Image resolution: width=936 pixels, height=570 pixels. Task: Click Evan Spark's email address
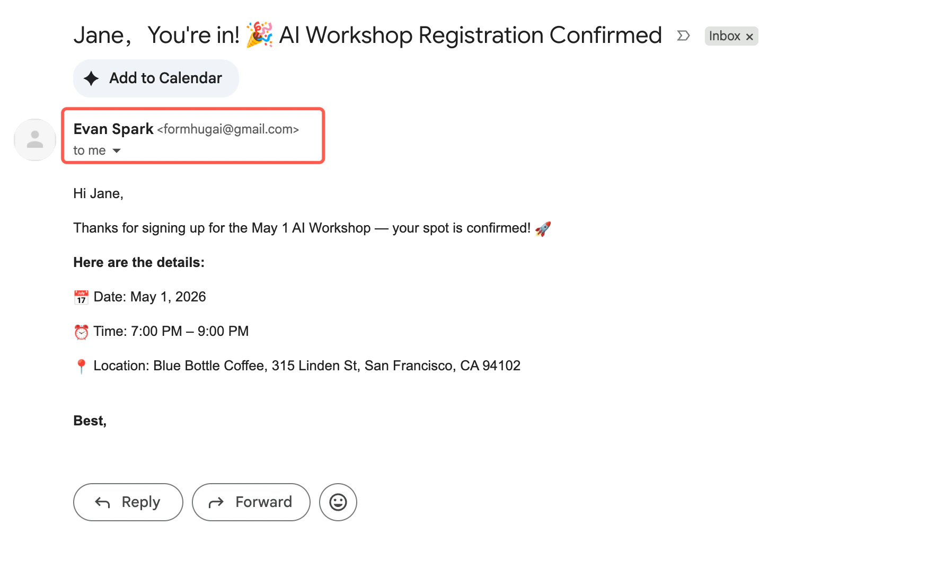click(x=228, y=129)
